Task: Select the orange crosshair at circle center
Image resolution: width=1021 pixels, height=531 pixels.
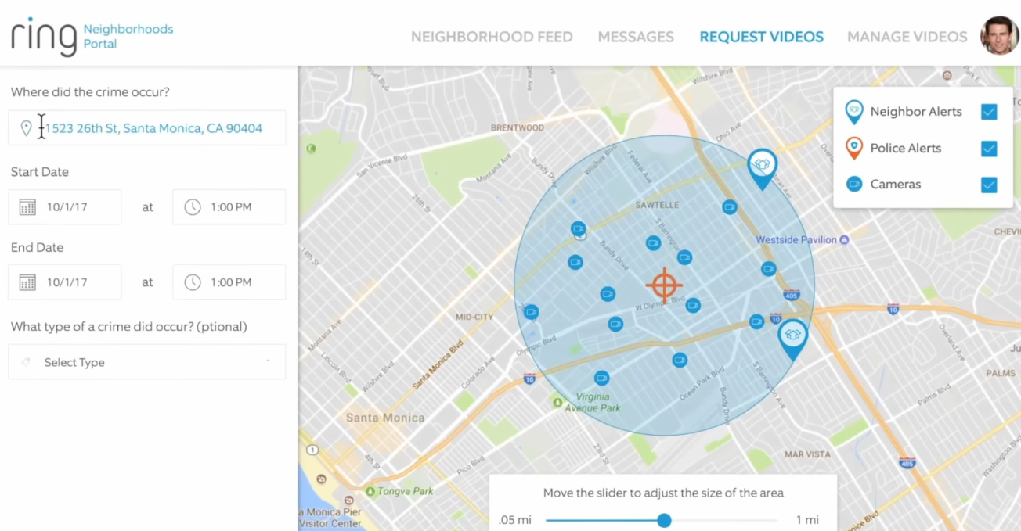Action: 664,285
